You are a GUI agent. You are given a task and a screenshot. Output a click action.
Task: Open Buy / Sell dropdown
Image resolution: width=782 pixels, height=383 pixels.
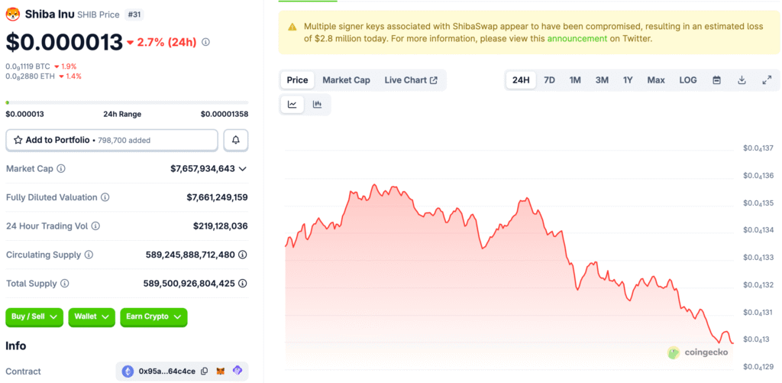(34, 317)
